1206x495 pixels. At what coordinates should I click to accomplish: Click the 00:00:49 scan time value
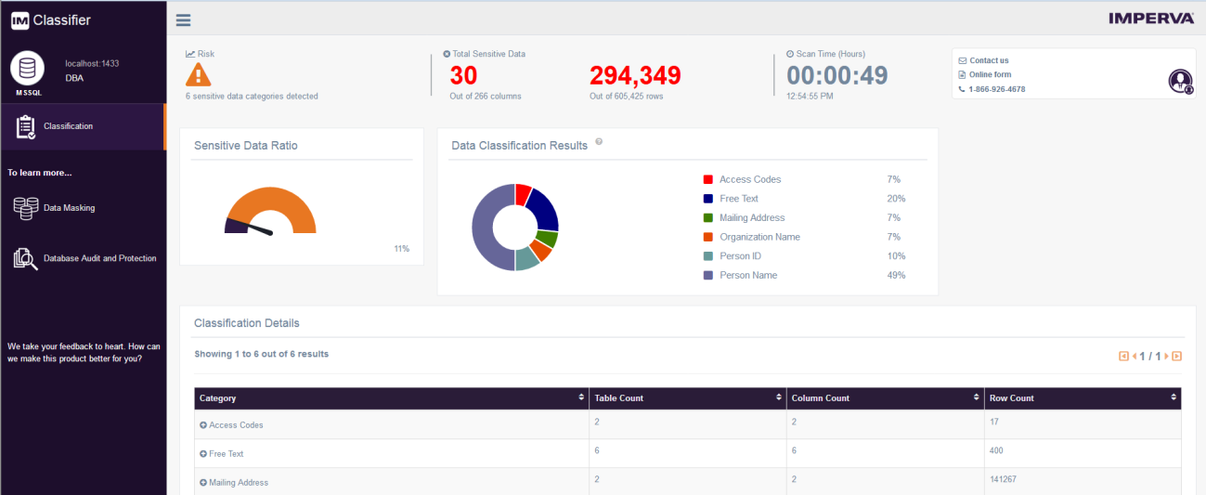(x=837, y=75)
